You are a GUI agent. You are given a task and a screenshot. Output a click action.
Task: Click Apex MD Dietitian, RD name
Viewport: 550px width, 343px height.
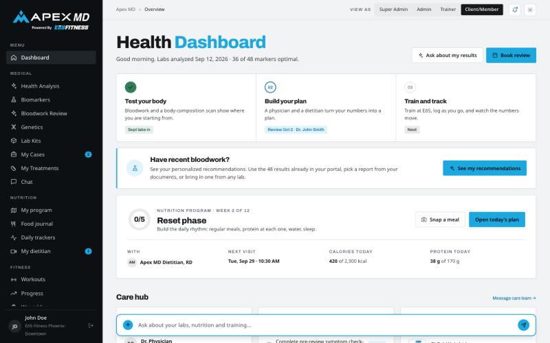point(166,262)
